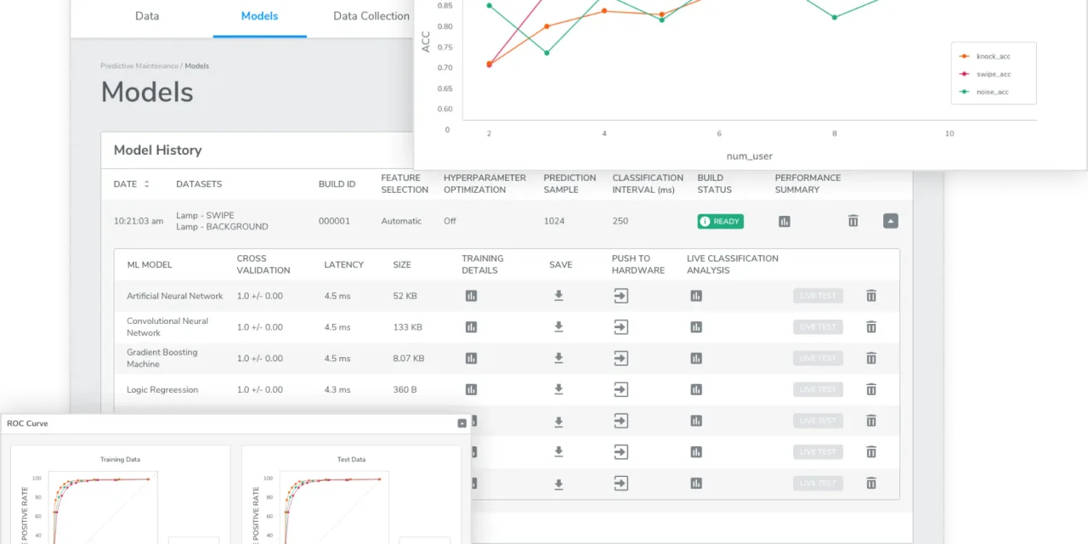Open live classification analysis for Gradient Boosting Machine
Screen dimensions: 1088x544
pos(696,359)
